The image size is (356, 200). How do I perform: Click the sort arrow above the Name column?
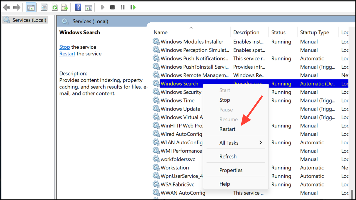click(191, 28)
